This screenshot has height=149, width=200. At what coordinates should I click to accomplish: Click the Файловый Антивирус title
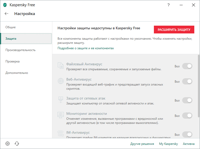coord(84,64)
